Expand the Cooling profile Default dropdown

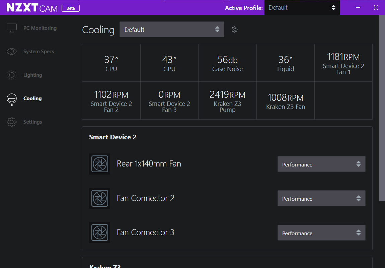click(172, 29)
